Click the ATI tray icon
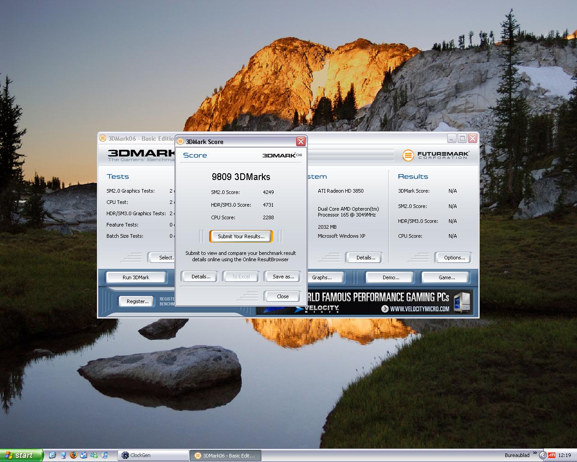Image resolution: width=577 pixels, height=462 pixels. point(552,455)
